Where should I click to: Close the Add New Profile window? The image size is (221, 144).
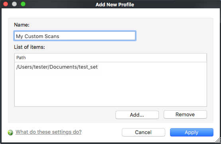(6, 4)
